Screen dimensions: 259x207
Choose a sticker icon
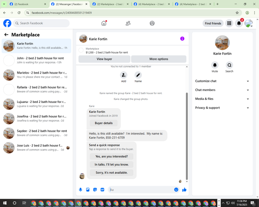click(x=95, y=190)
